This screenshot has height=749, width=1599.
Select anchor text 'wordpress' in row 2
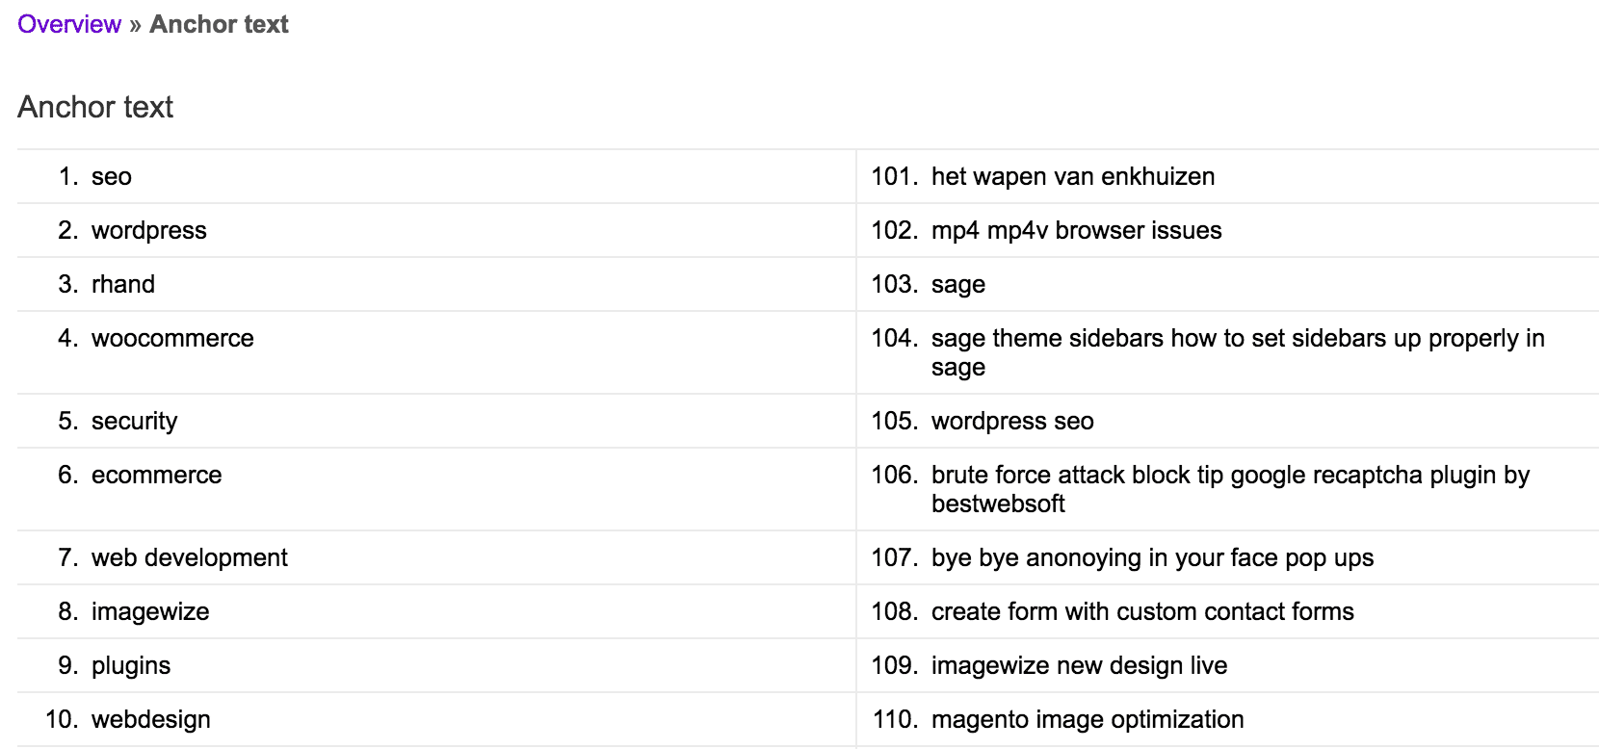pyautogui.click(x=149, y=230)
